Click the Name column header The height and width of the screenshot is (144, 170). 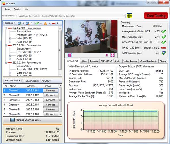click(x=13, y=86)
